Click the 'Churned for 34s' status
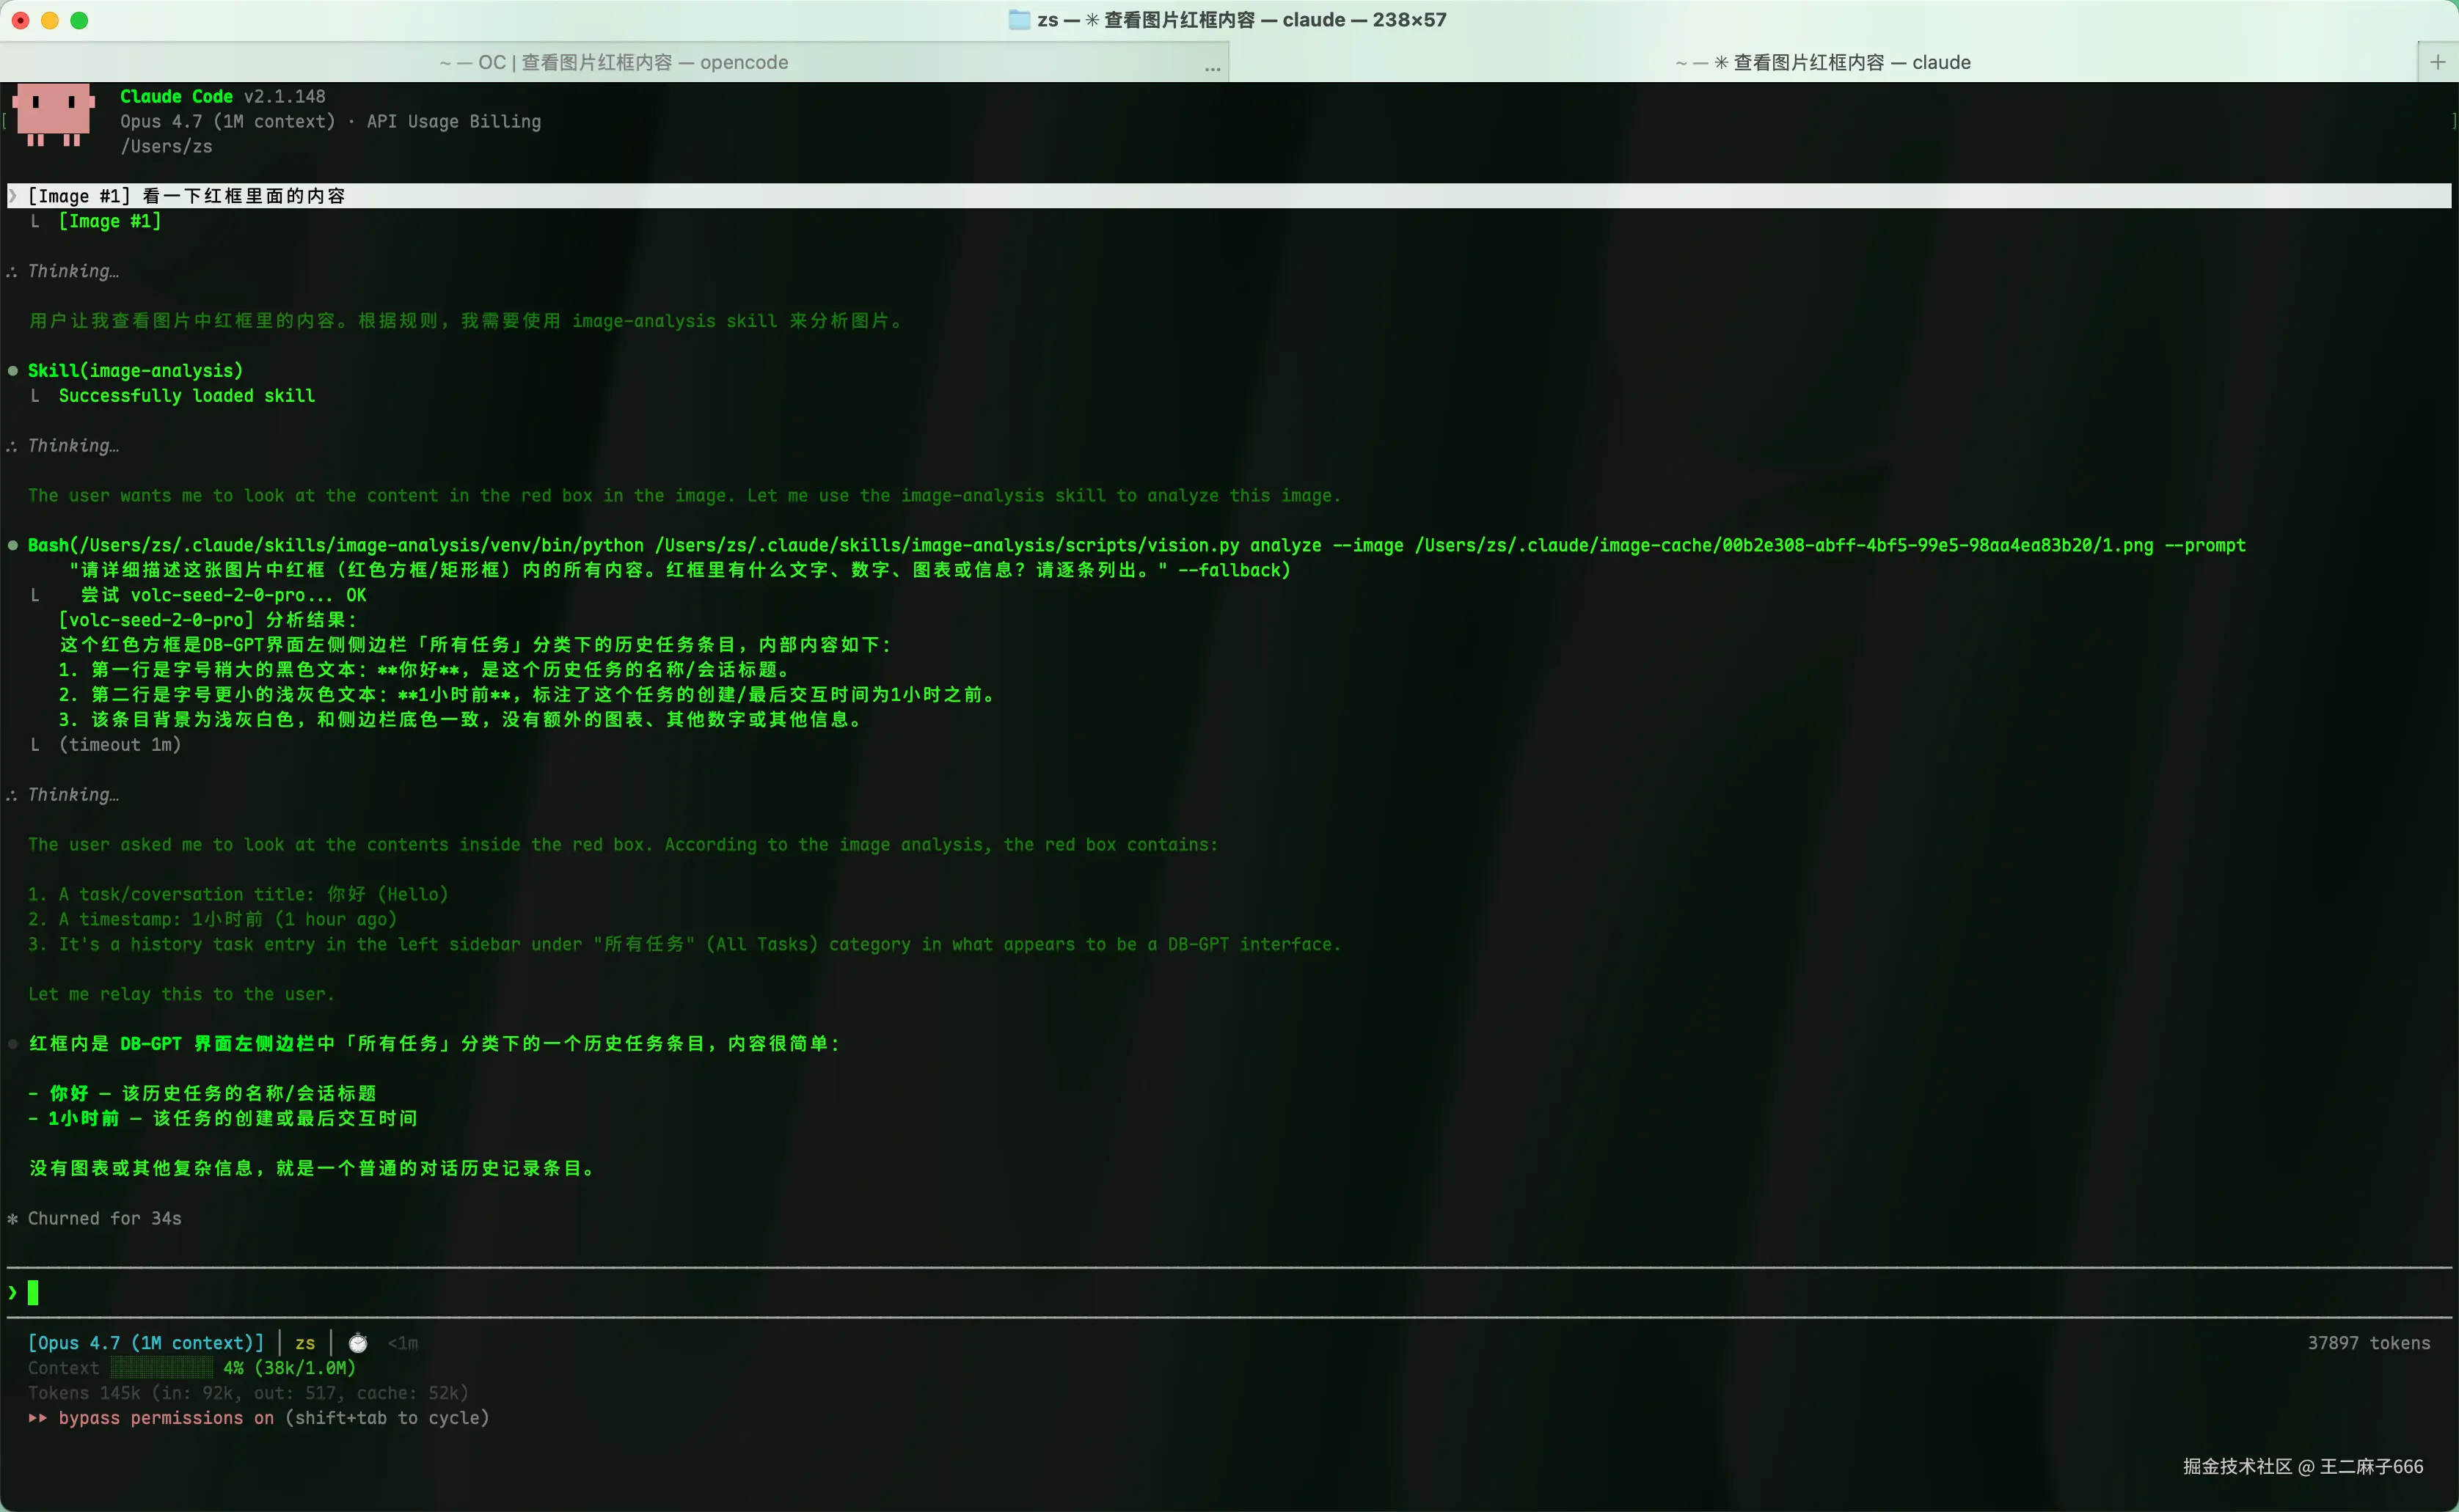The height and width of the screenshot is (1512, 2459). (105, 1218)
